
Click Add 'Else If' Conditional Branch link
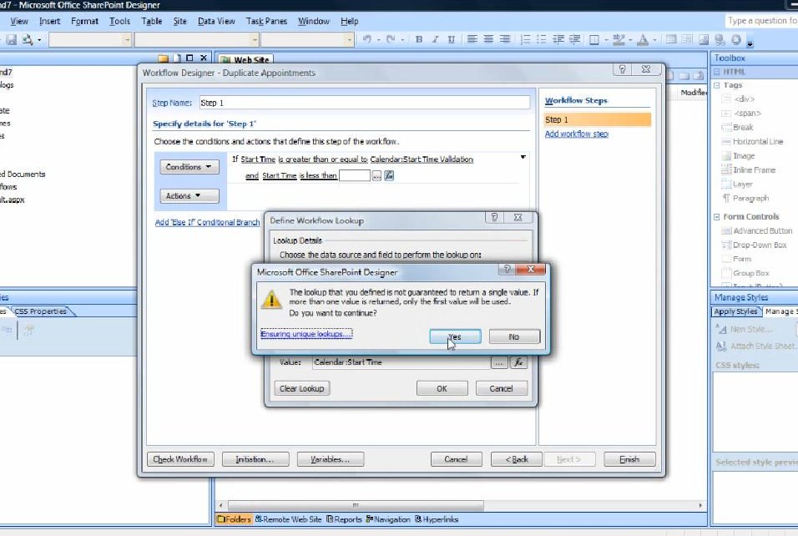[x=207, y=222]
